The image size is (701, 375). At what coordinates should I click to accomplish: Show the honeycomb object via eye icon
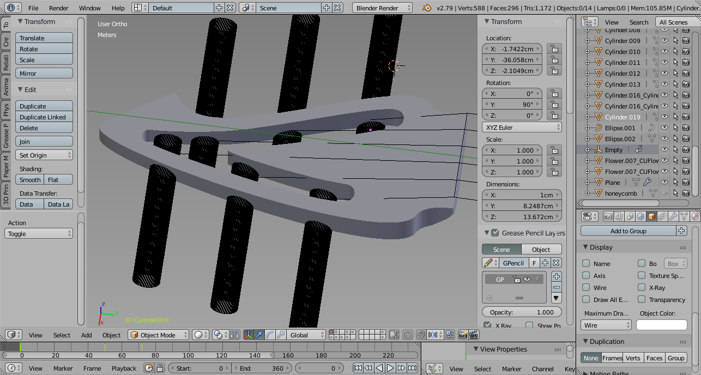[664, 193]
